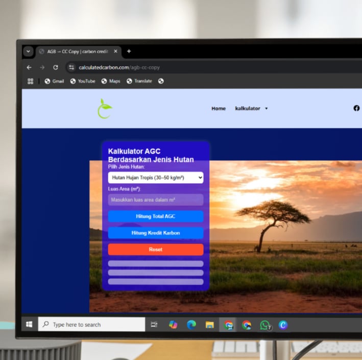Open the Maps bookmark

pos(111,81)
